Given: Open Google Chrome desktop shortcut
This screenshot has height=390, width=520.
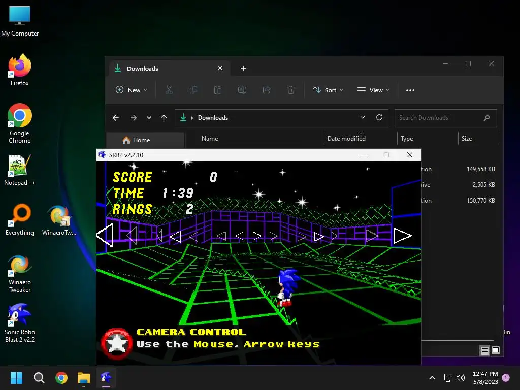Looking at the screenshot, I should [20, 123].
